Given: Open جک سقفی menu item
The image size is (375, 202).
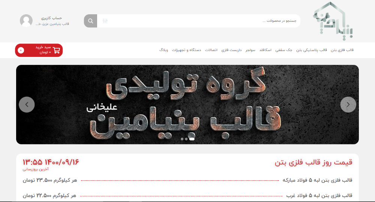Looking at the screenshot, I should click(x=283, y=50).
